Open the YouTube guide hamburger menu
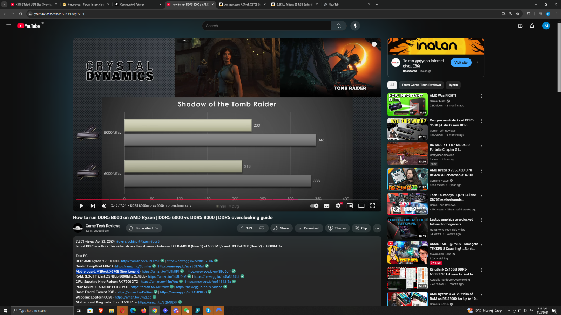The width and height of the screenshot is (561, 315). click(8, 26)
